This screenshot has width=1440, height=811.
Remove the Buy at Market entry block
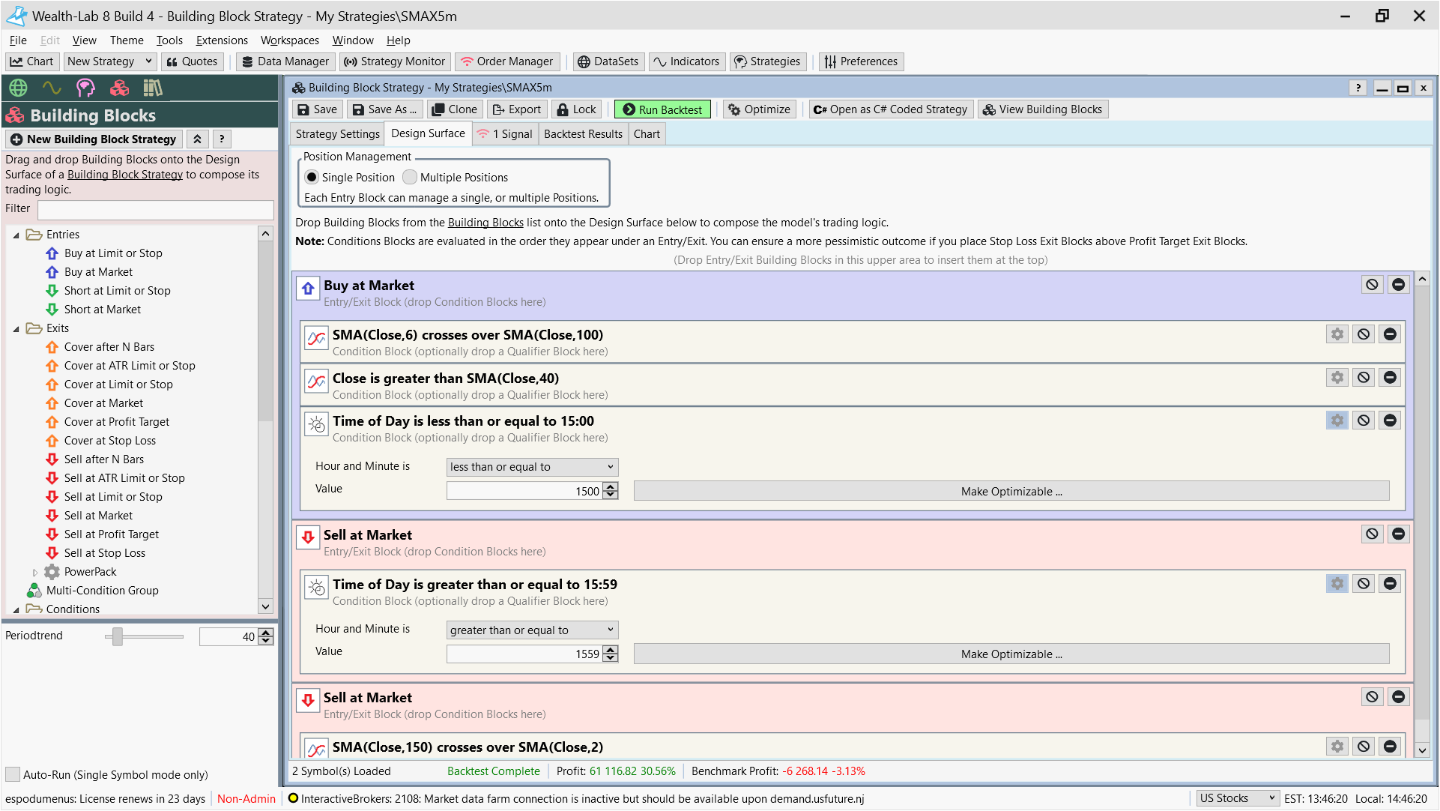(x=1398, y=285)
